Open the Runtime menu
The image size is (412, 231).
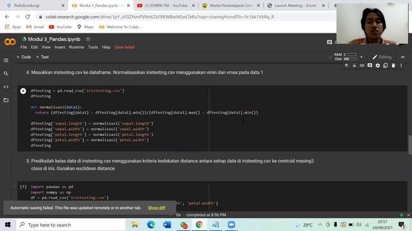point(77,47)
